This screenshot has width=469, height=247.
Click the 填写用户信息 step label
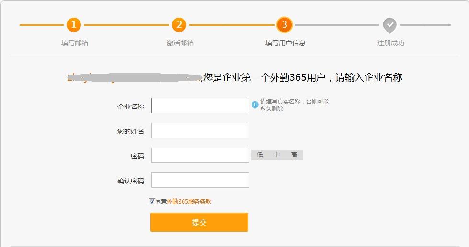point(286,43)
